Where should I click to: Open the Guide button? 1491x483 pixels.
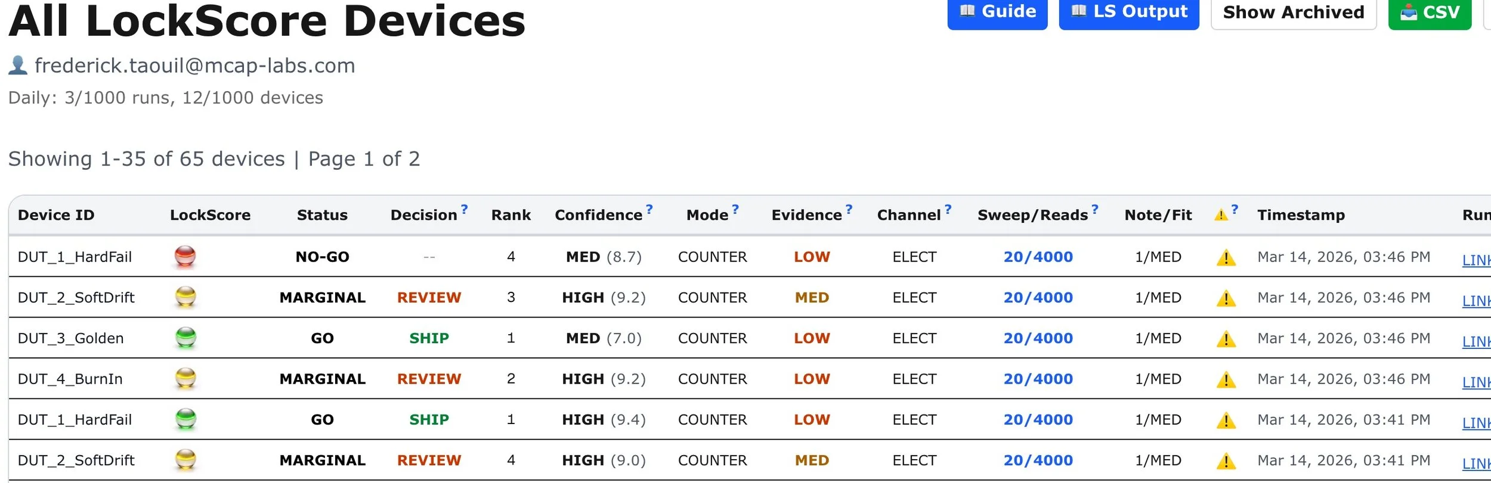coord(997,12)
